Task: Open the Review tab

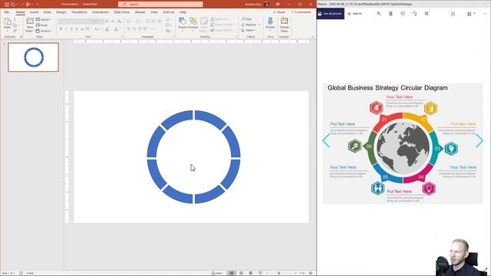Action: point(140,12)
